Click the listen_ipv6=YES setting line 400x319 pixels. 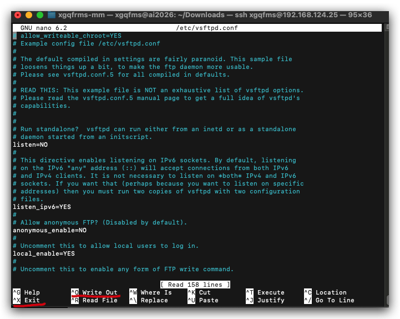coord(42,207)
